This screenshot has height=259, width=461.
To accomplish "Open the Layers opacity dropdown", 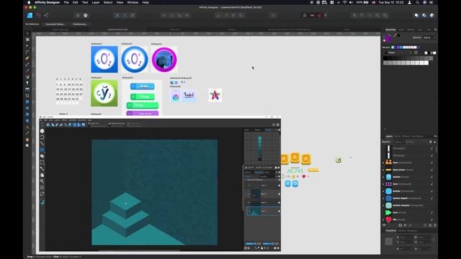I will [398, 142].
